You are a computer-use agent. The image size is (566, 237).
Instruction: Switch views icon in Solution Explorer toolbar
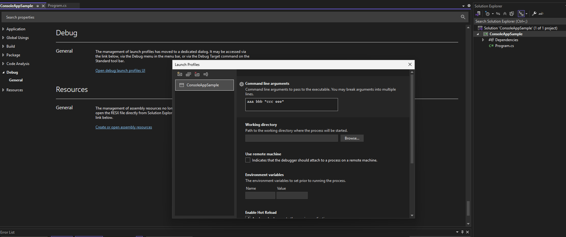click(x=478, y=14)
